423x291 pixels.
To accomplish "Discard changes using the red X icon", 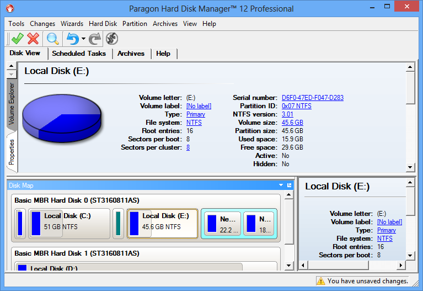I will pos(33,38).
